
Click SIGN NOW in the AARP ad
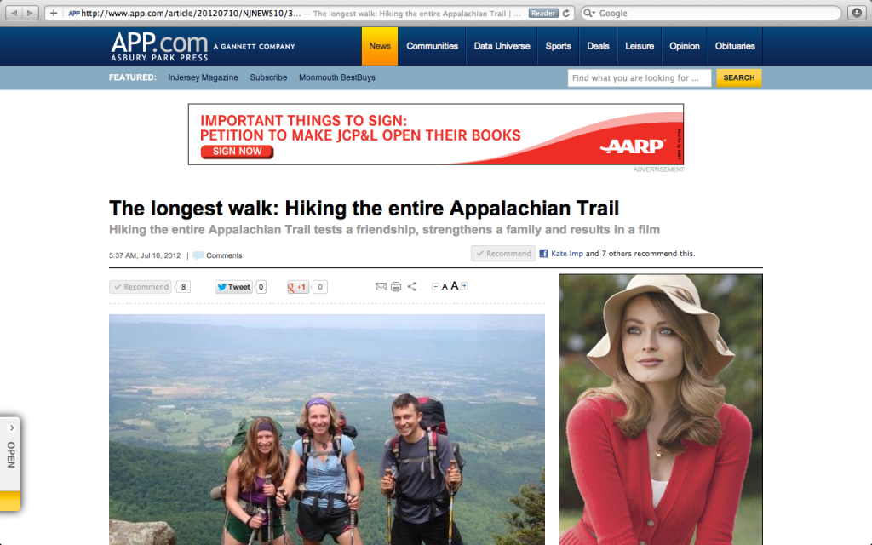click(x=237, y=152)
